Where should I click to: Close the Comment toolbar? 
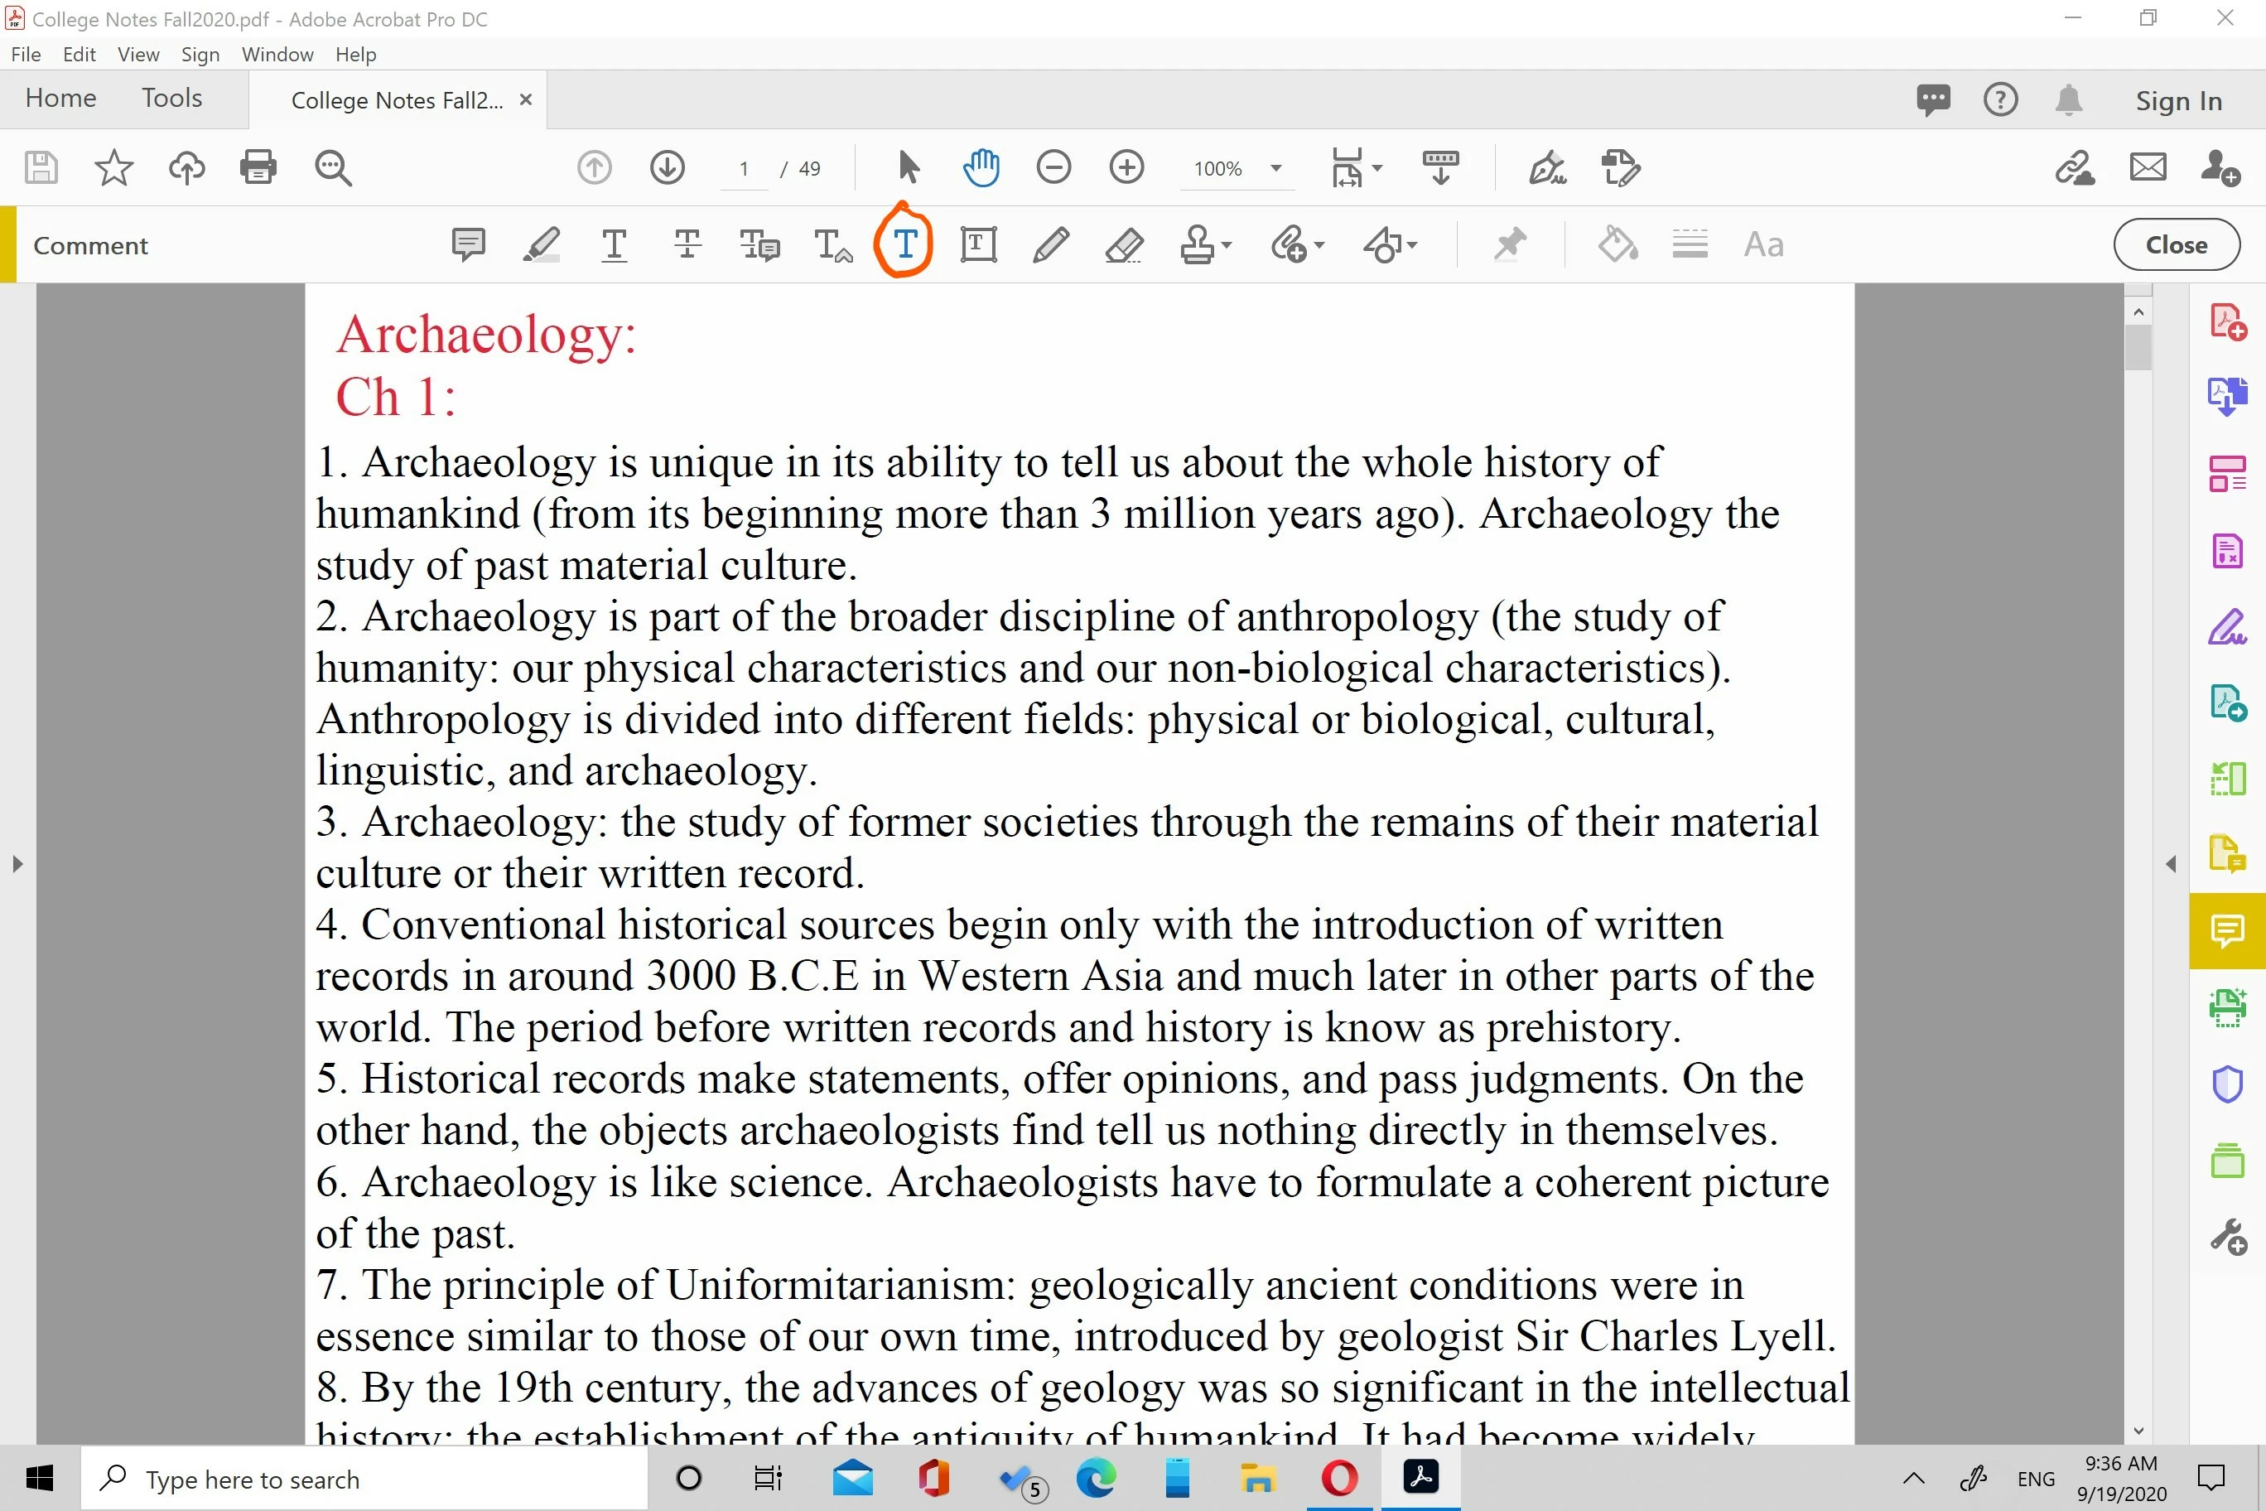tap(2176, 244)
